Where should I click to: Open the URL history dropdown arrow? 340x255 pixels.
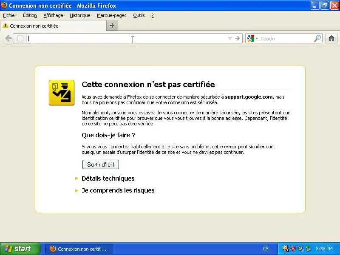(230, 39)
